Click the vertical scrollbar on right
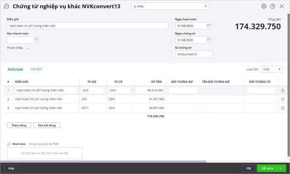This screenshot has height=174, width=290. (x=288, y=85)
